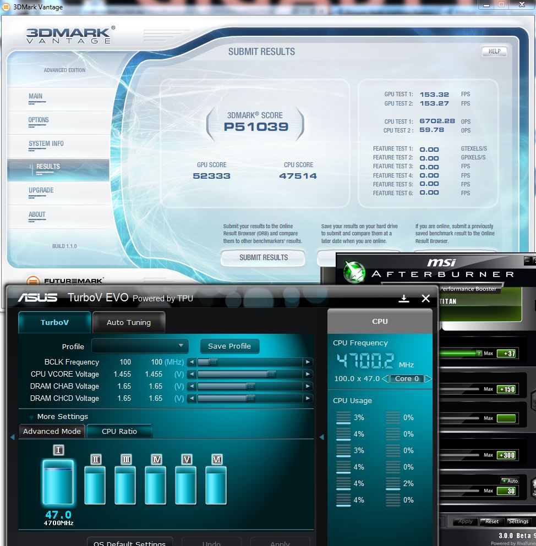Click the Undo button in TurboV EVO
Image resolution: width=536 pixels, height=546 pixels.
click(211, 542)
